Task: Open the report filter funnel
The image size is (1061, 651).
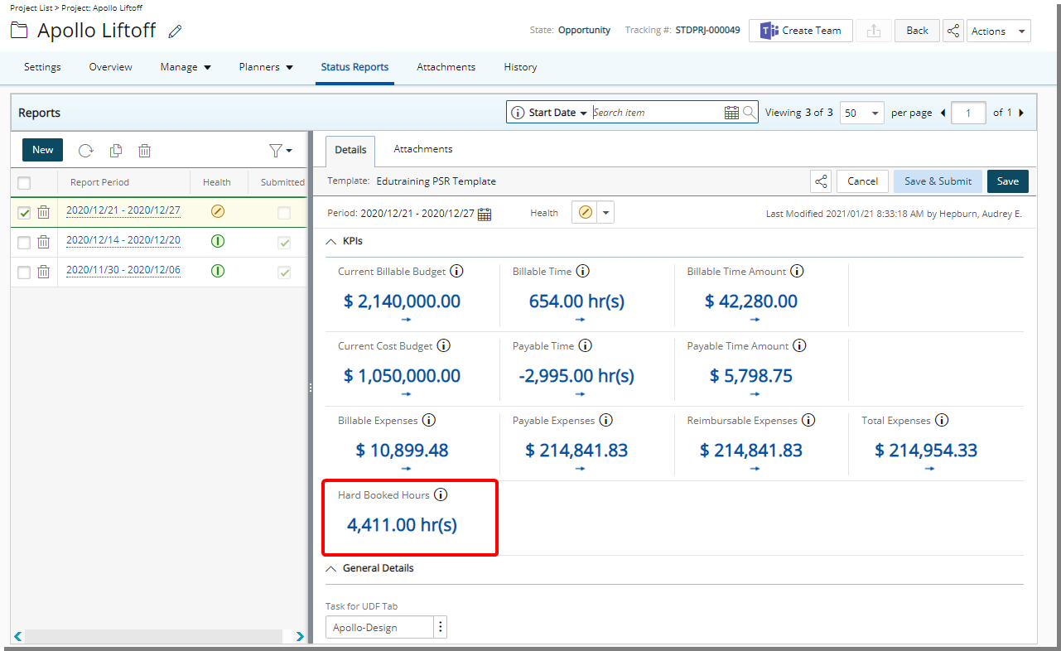Action: tap(280, 151)
